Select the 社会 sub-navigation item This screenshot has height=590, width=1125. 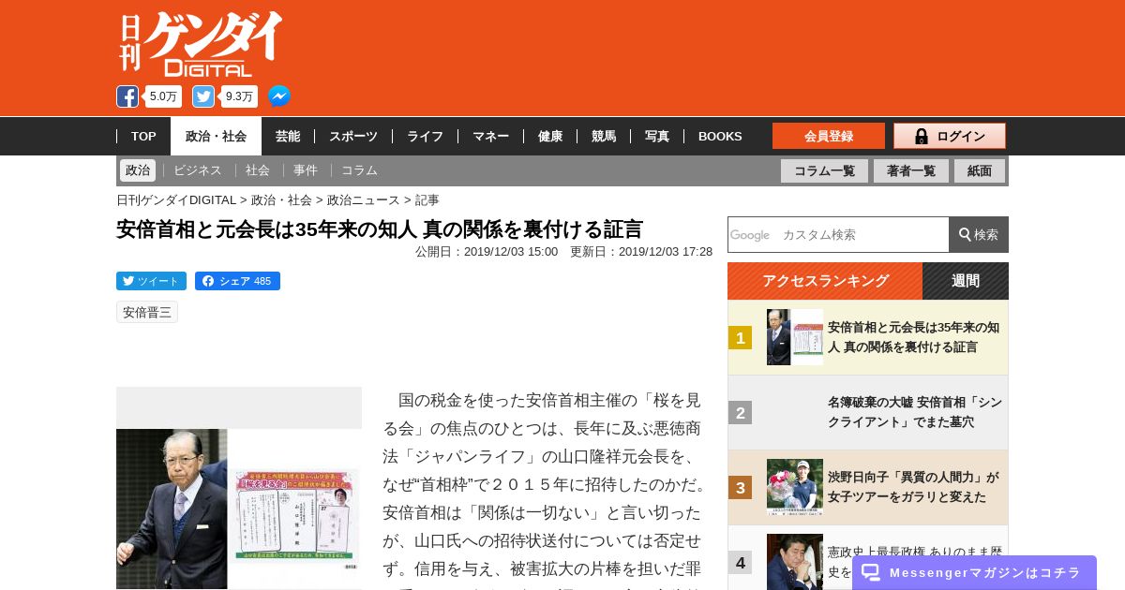258,170
